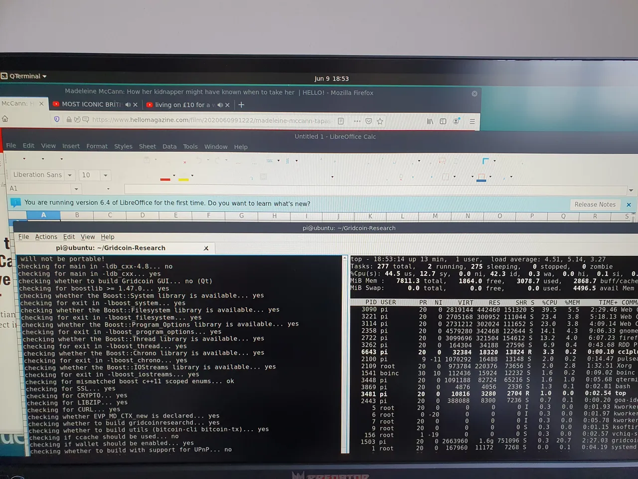Click the padlock site security icon
The width and height of the screenshot is (638, 479).
[x=68, y=120]
